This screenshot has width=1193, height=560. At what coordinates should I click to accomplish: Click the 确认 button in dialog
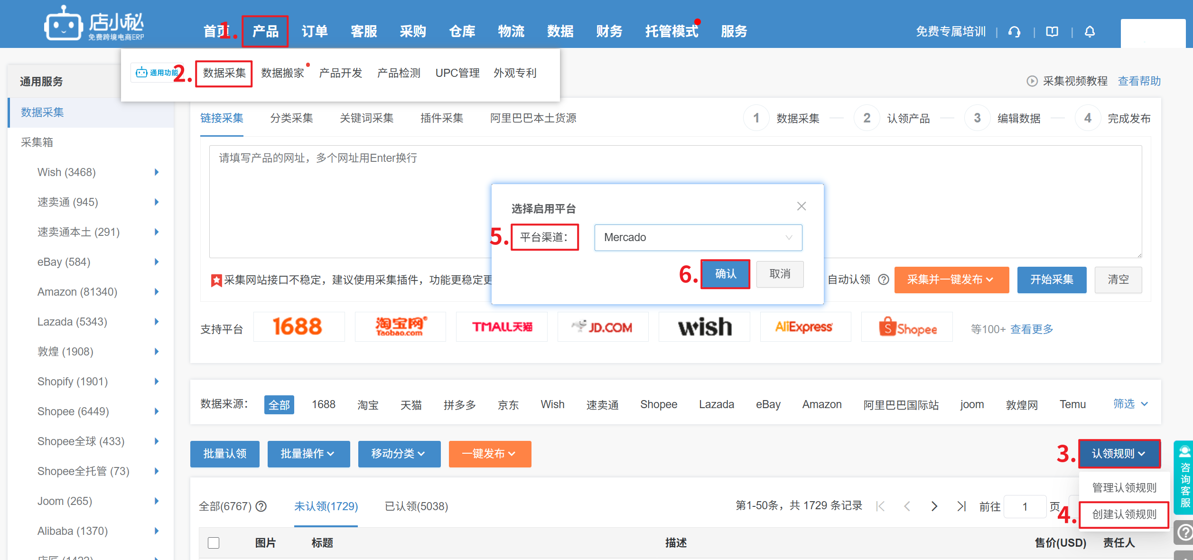click(725, 274)
